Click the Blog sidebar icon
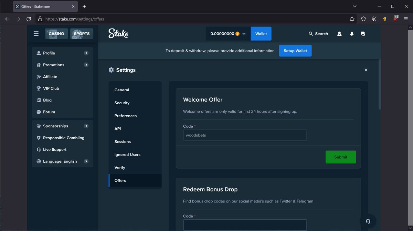413x231 pixels. click(39, 100)
